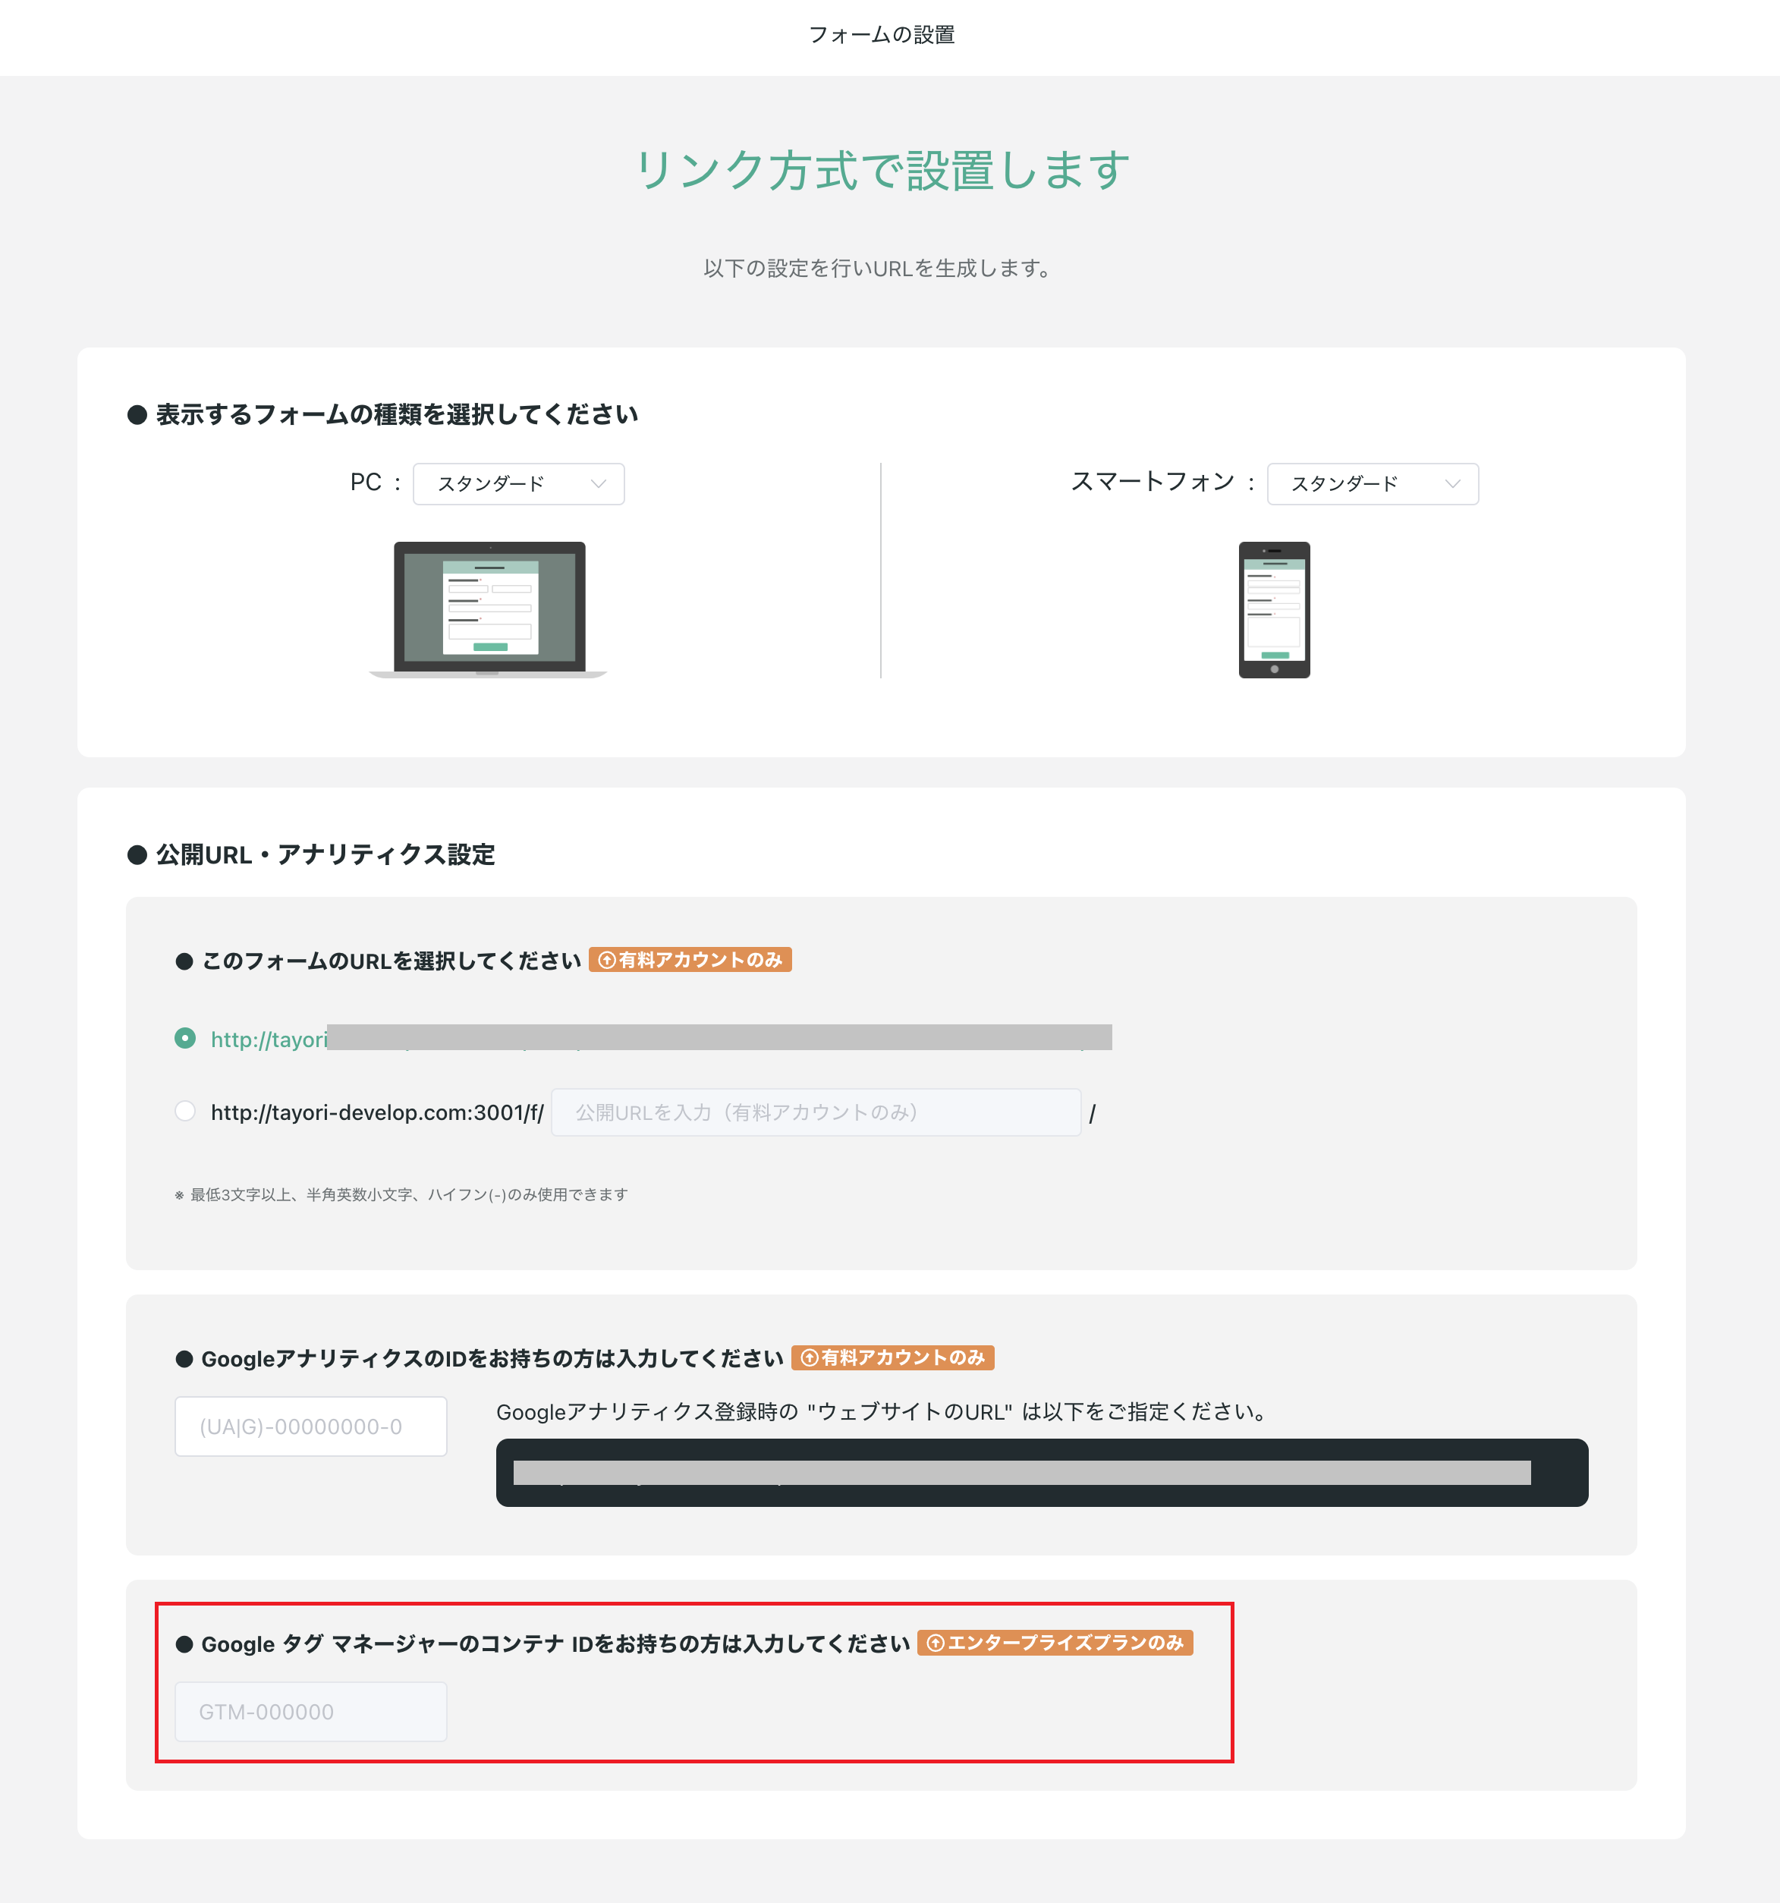Click the GTM-000000 container ID field
1780x1903 pixels.
click(x=310, y=1710)
